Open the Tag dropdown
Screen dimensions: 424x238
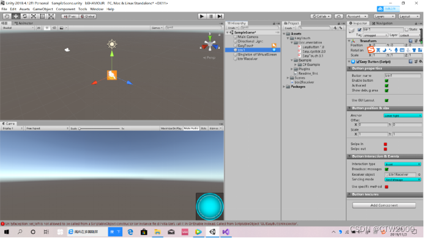375,35
